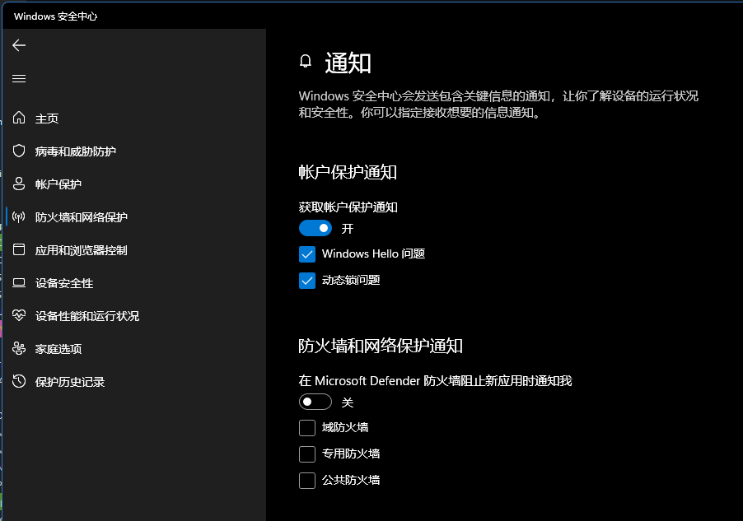Click the signal icon for 防火墙和网络保护

(x=19, y=217)
